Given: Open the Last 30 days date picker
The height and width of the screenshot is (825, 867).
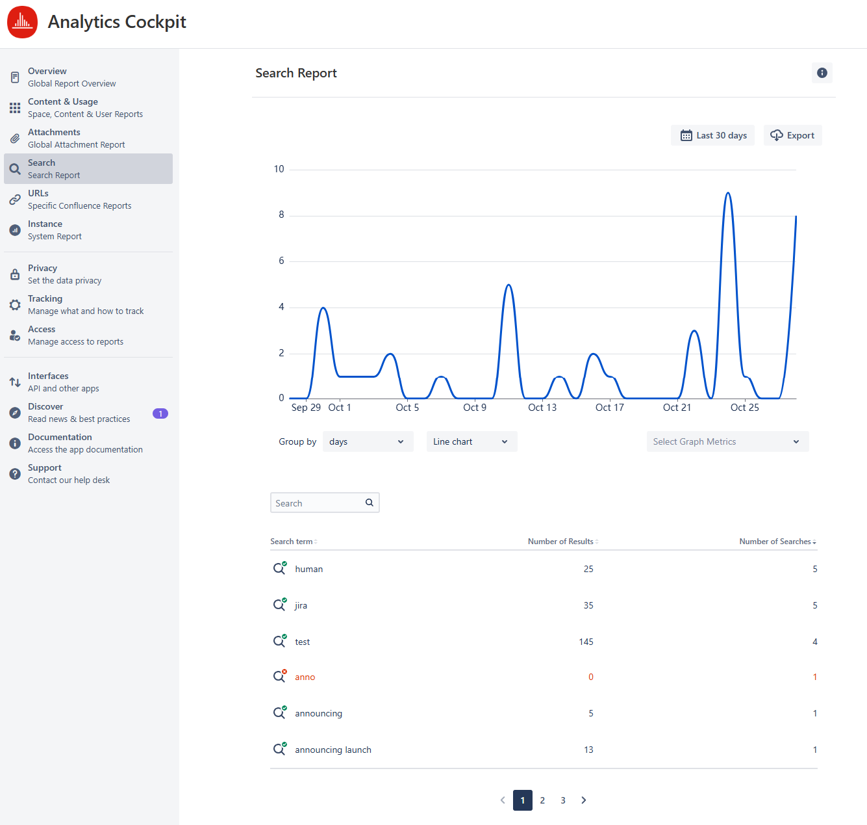Looking at the screenshot, I should coord(712,135).
